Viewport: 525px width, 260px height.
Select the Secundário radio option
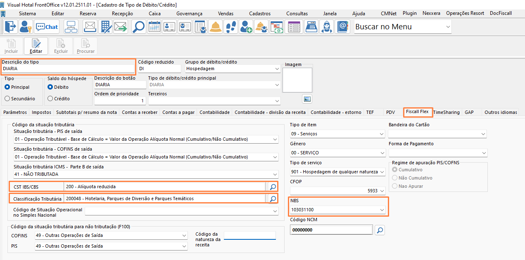(x=7, y=99)
